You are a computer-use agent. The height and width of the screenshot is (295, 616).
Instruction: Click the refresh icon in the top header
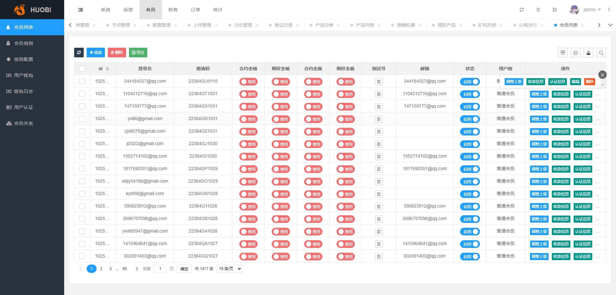pyautogui.click(x=522, y=10)
